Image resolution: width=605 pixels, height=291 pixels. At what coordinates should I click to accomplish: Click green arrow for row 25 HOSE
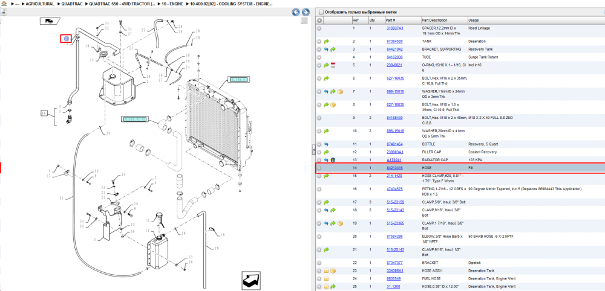tap(333, 286)
